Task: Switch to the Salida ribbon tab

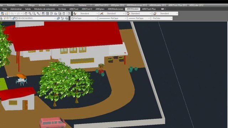Action: pyautogui.click(x=28, y=9)
